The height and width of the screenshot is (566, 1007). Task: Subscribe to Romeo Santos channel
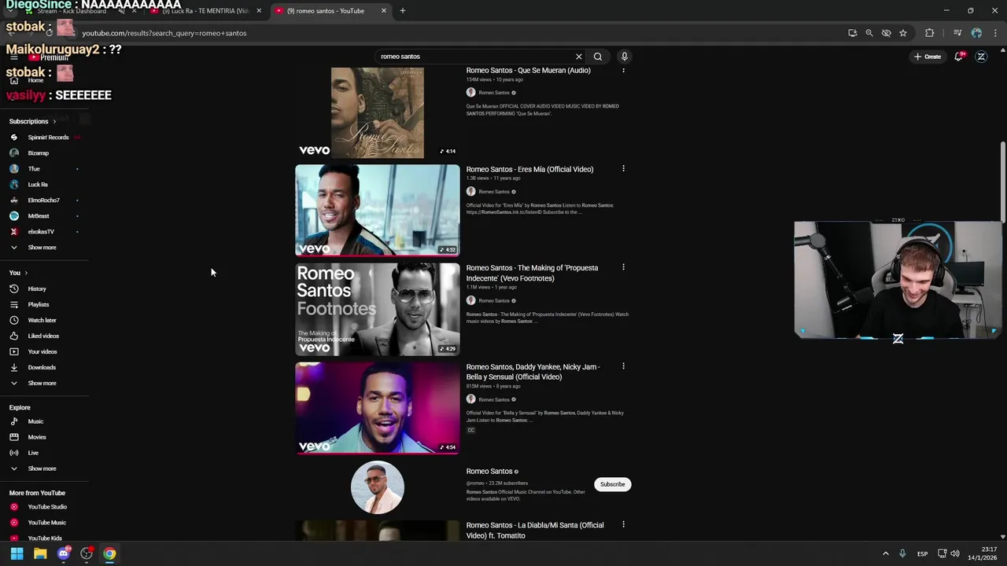pos(612,484)
